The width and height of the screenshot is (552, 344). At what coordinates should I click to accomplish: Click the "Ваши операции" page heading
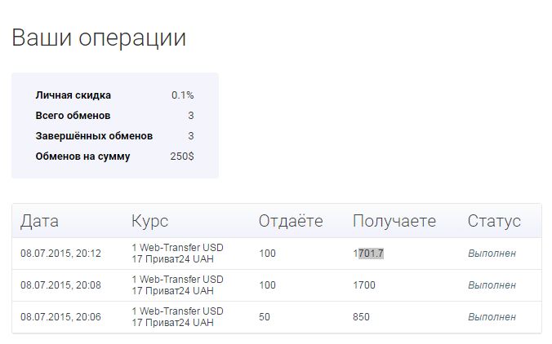coord(99,37)
